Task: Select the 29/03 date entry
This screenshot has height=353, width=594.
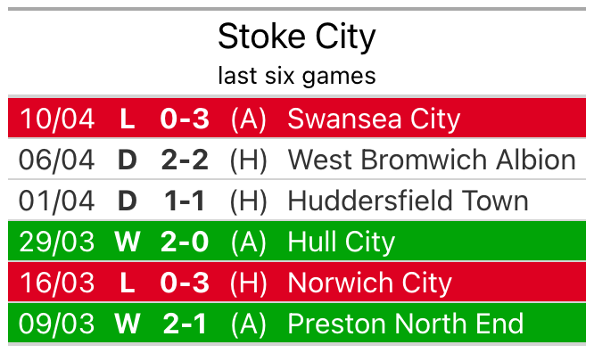Action: (x=57, y=242)
